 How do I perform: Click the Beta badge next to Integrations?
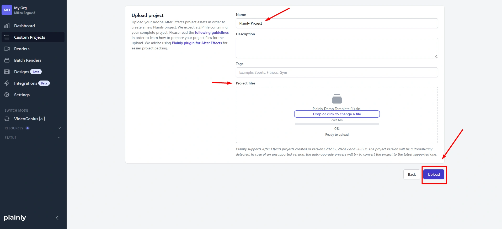point(44,83)
